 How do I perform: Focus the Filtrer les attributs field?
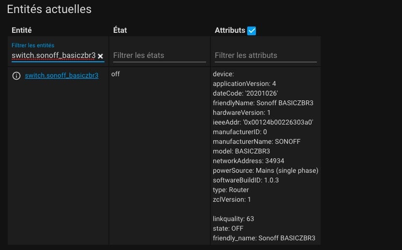[x=266, y=56]
